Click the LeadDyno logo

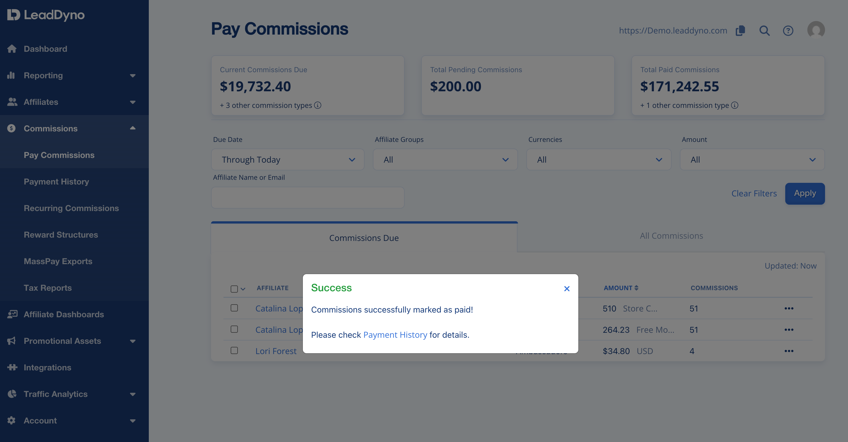[46, 15]
